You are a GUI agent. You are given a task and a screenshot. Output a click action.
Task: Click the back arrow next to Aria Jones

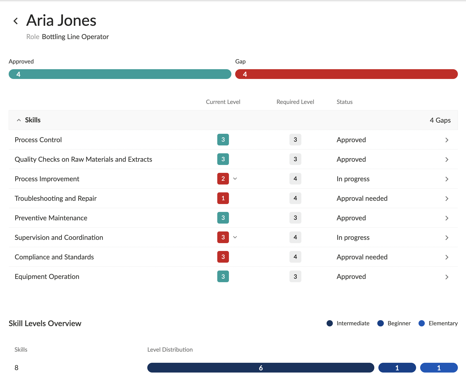point(15,21)
